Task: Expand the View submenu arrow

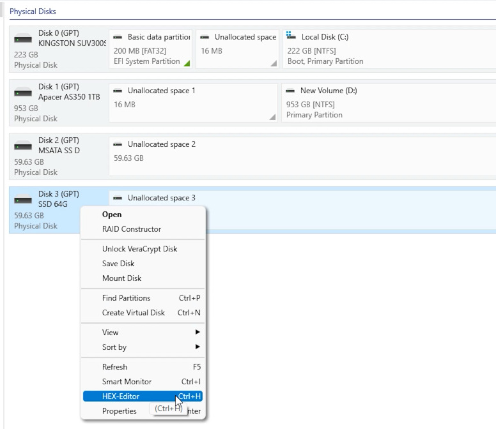Action: pos(198,332)
